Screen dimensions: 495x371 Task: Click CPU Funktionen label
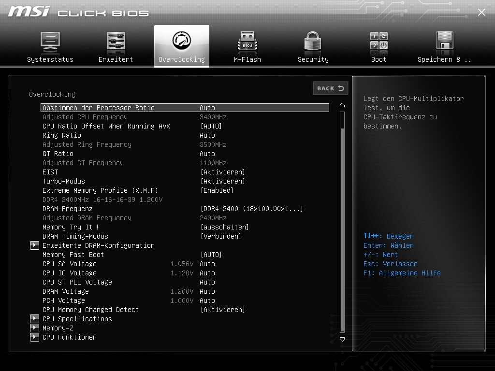point(70,337)
